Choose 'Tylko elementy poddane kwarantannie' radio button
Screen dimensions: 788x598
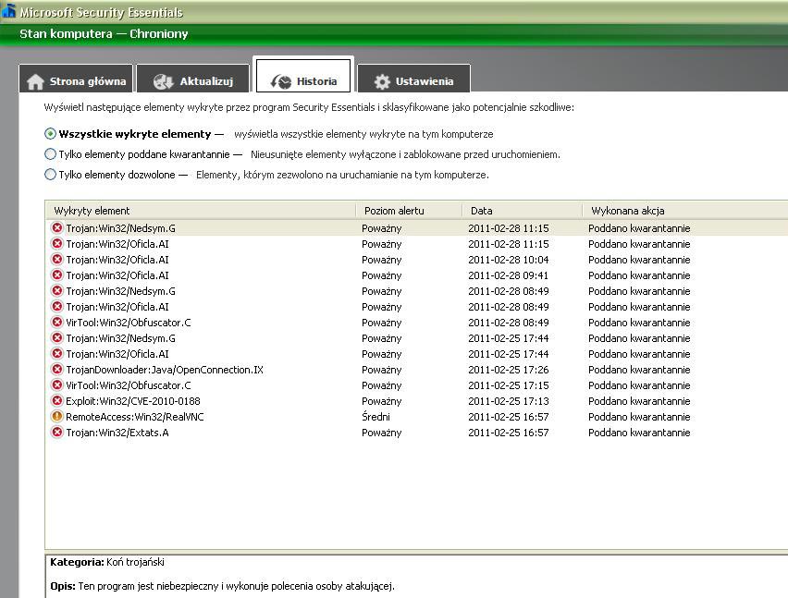point(50,154)
